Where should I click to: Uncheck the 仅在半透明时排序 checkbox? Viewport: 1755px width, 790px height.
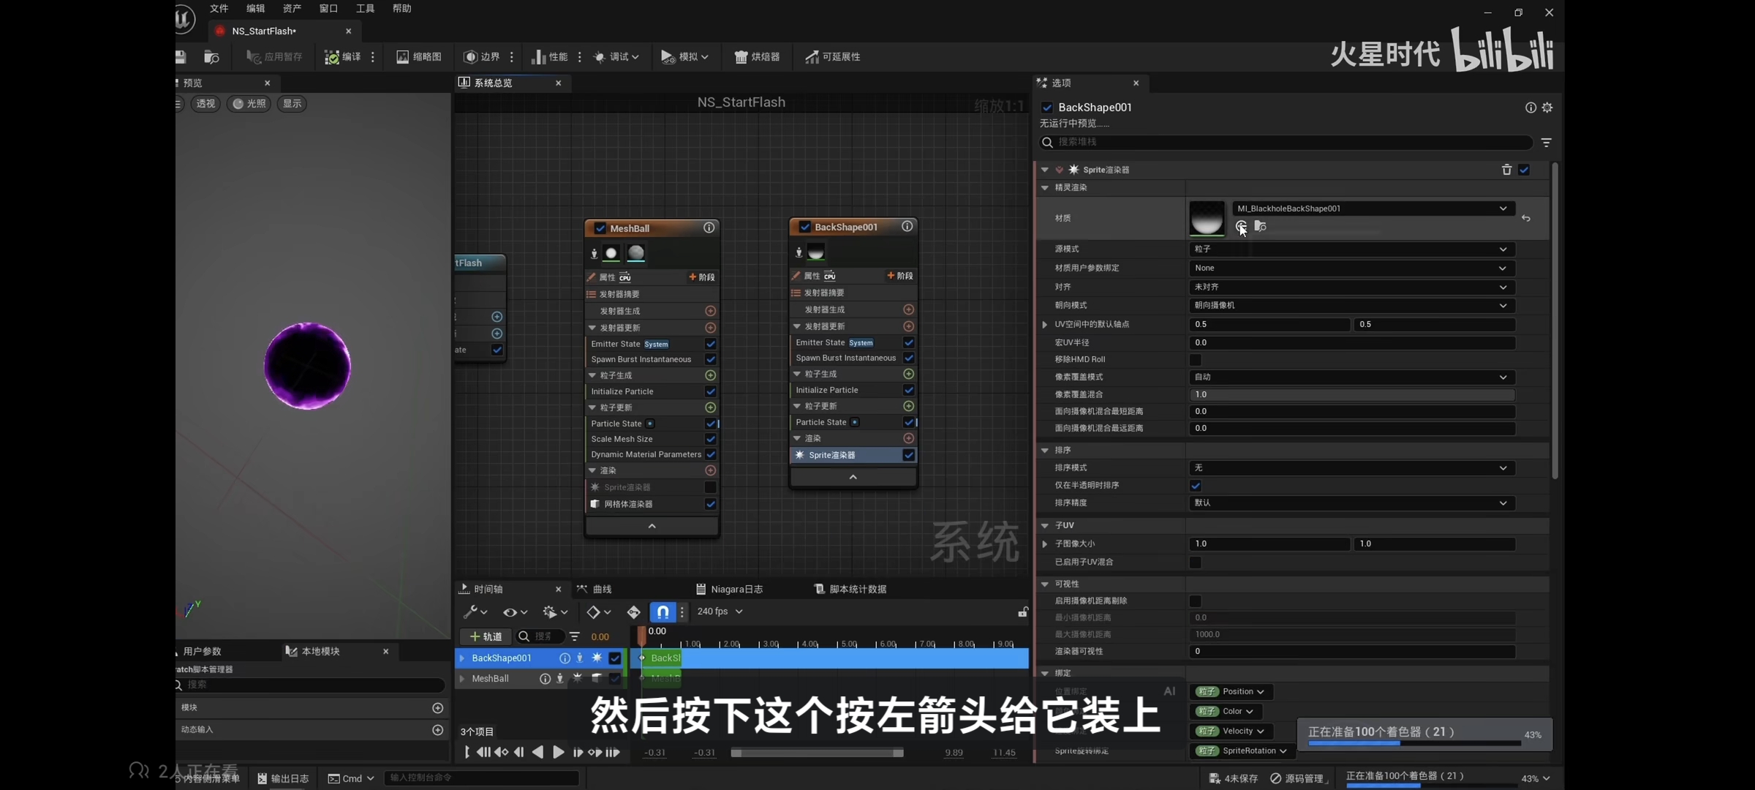[x=1196, y=485]
